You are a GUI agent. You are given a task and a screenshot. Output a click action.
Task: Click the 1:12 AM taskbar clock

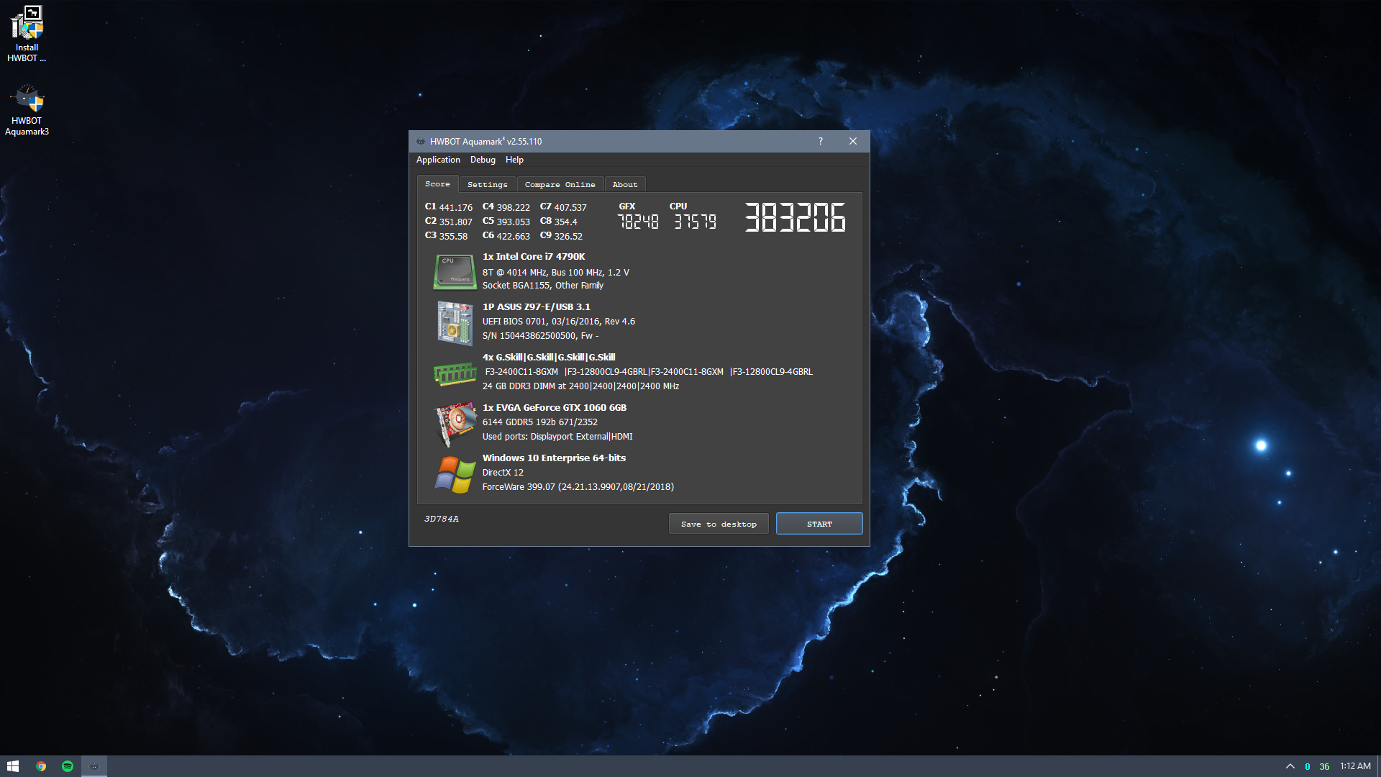[1355, 766]
